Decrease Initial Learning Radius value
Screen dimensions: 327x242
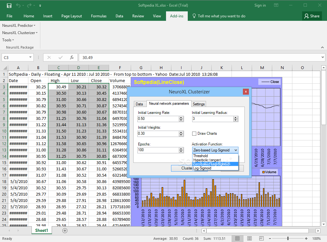point(236,120)
